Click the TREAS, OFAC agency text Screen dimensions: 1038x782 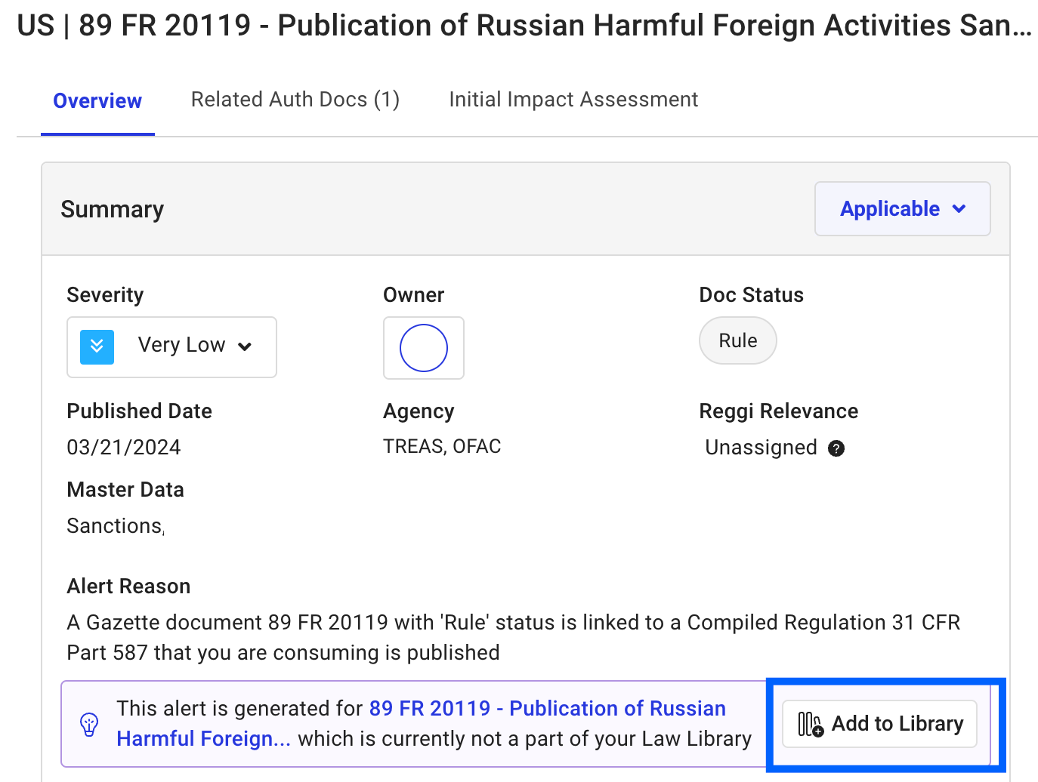point(442,447)
